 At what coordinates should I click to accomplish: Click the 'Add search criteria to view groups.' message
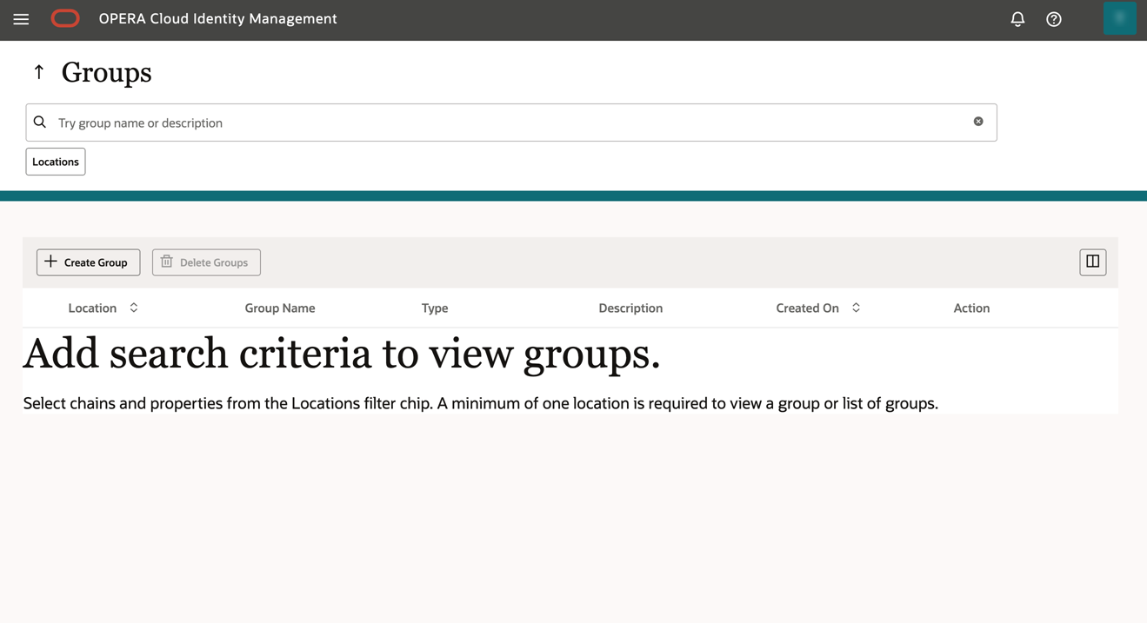342,354
